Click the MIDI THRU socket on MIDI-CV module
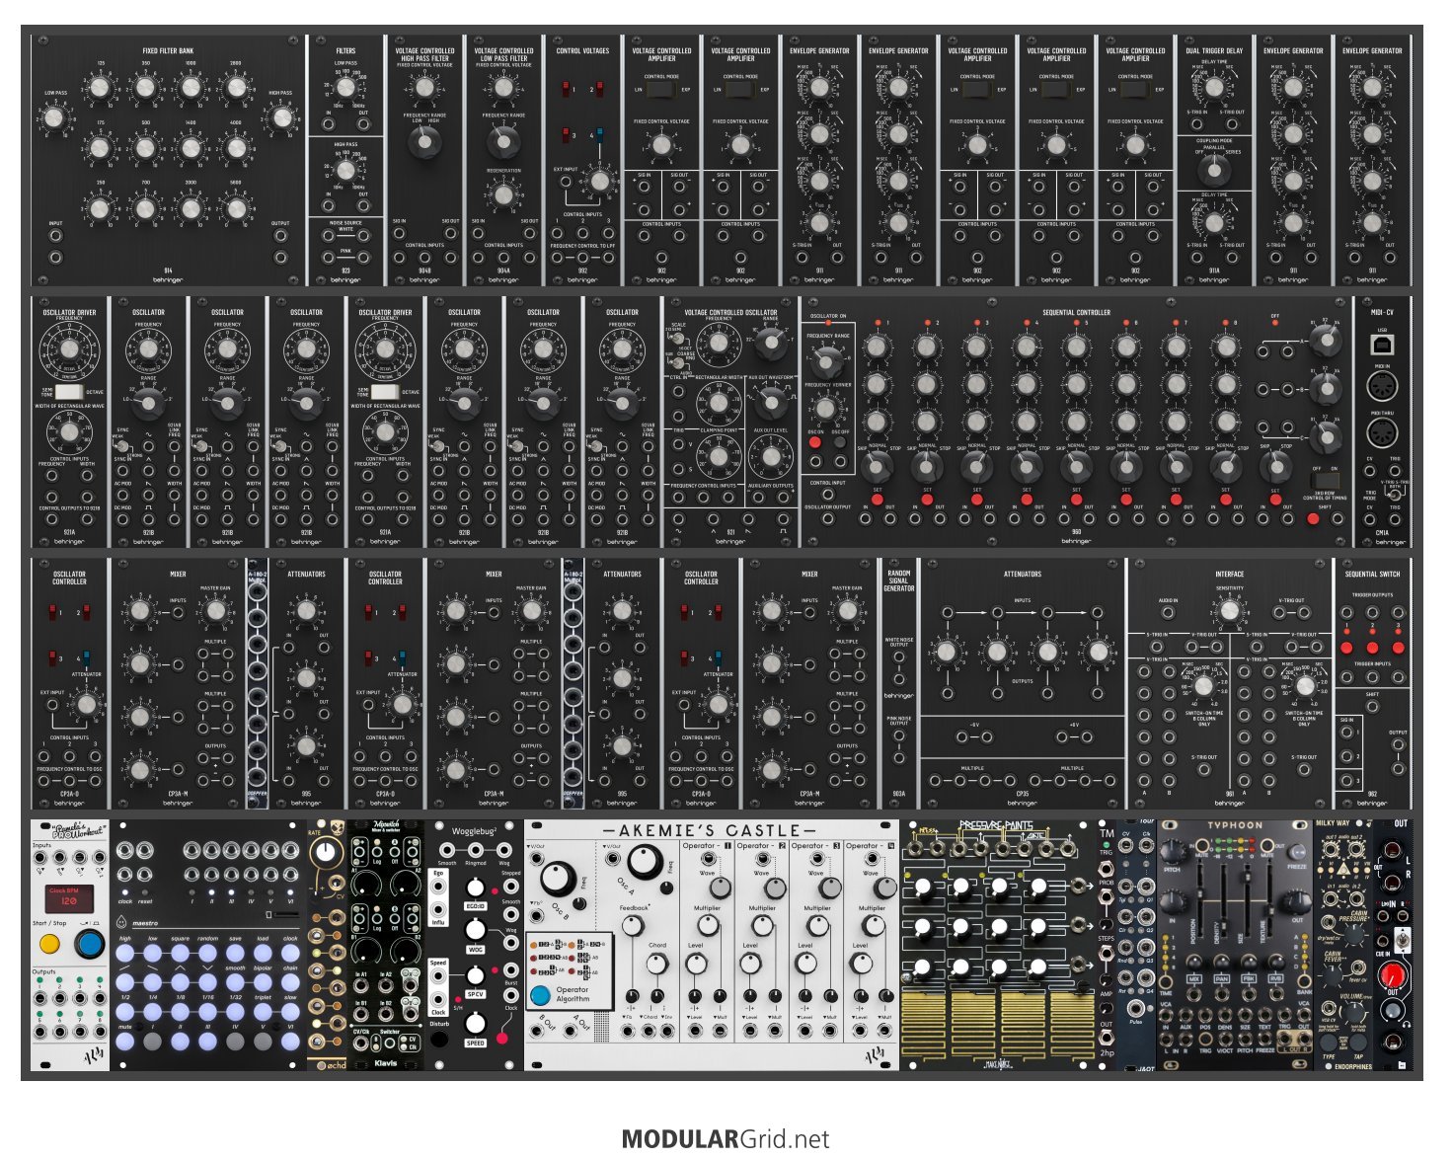 (x=1382, y=432)
